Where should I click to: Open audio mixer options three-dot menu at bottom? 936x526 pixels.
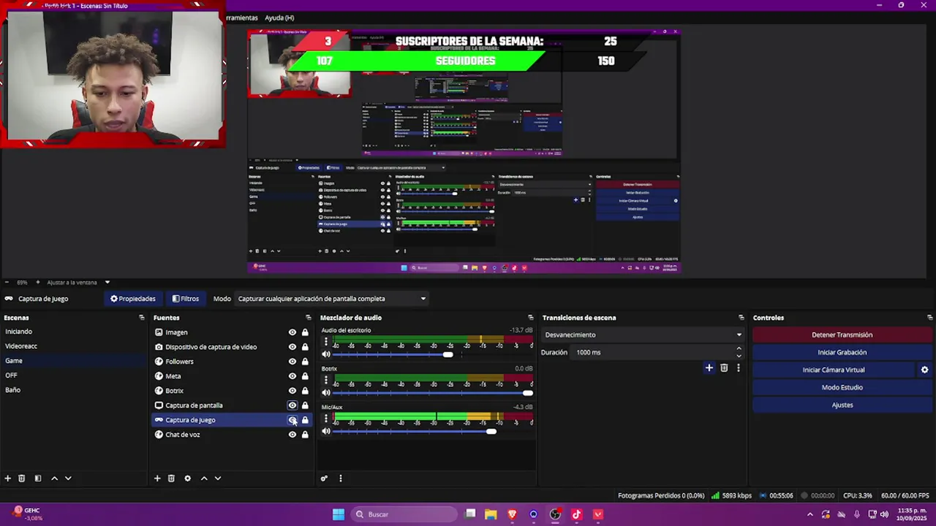point(340,479)
